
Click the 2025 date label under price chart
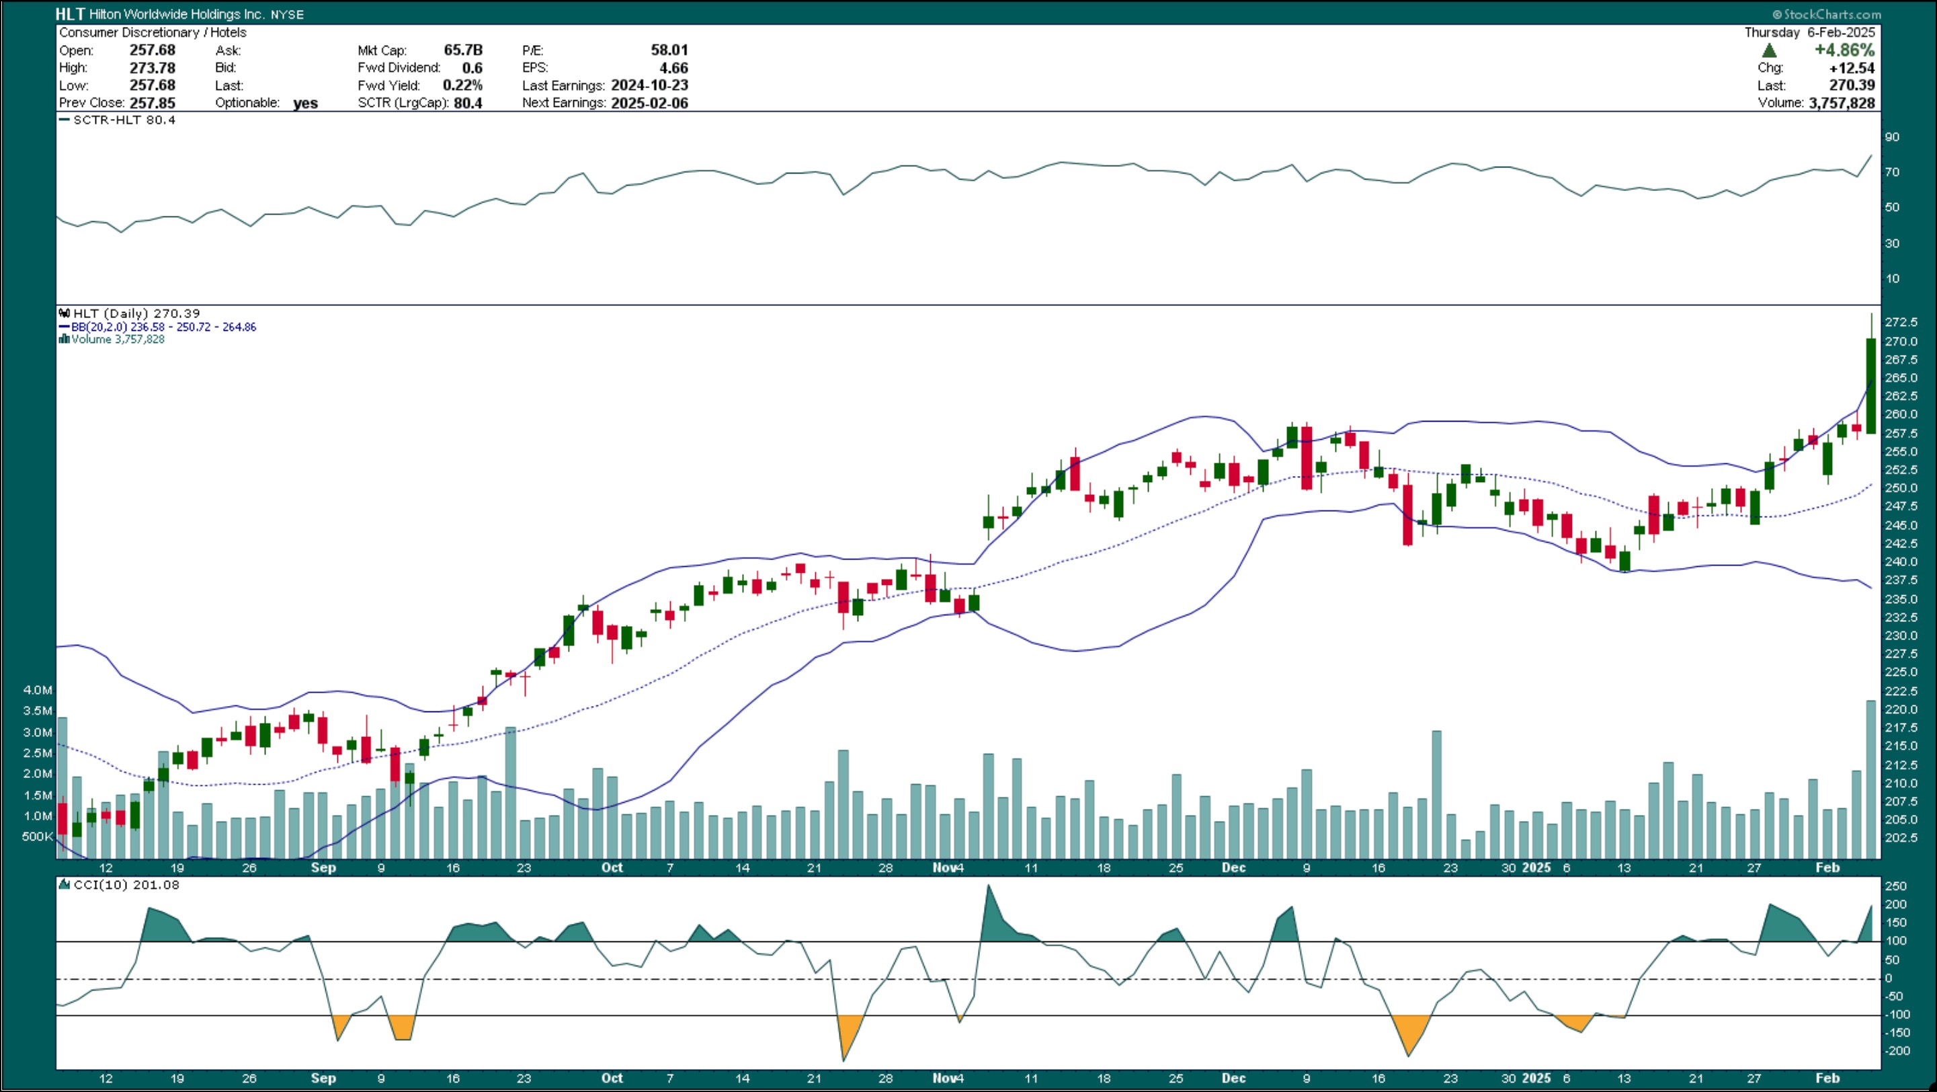1536,868
